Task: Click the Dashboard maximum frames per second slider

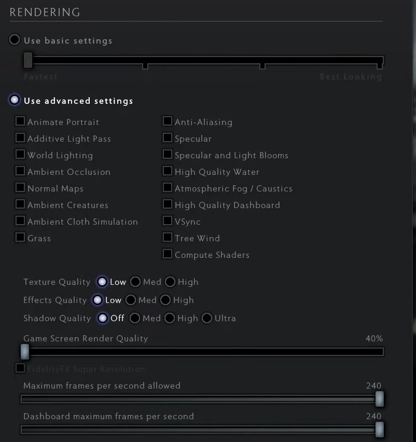Action: pyautogui.click(x=202, y=430)
